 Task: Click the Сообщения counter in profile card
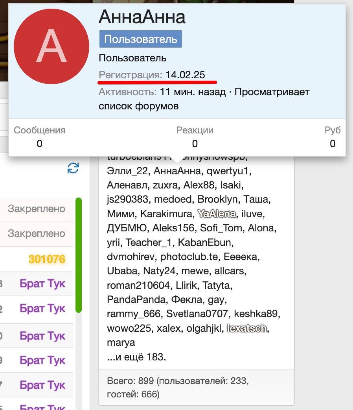click(x=39, y=137)
